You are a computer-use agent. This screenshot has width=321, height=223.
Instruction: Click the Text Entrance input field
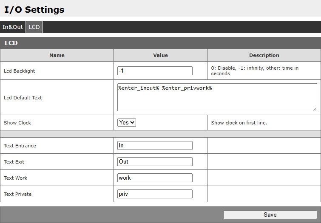[155, 146]
